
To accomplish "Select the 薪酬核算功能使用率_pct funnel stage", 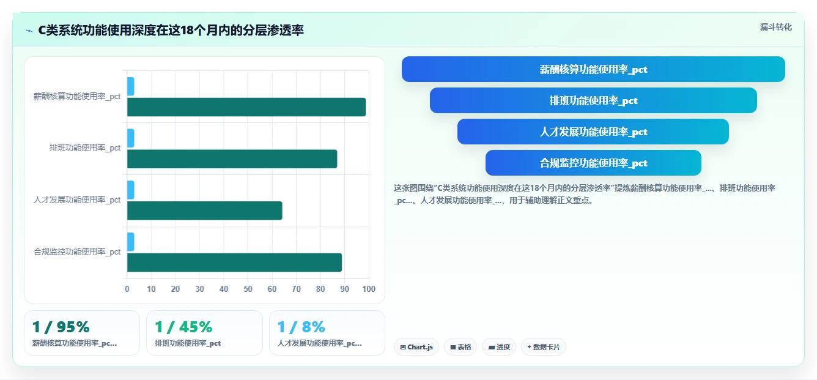I will click(593, 69).
